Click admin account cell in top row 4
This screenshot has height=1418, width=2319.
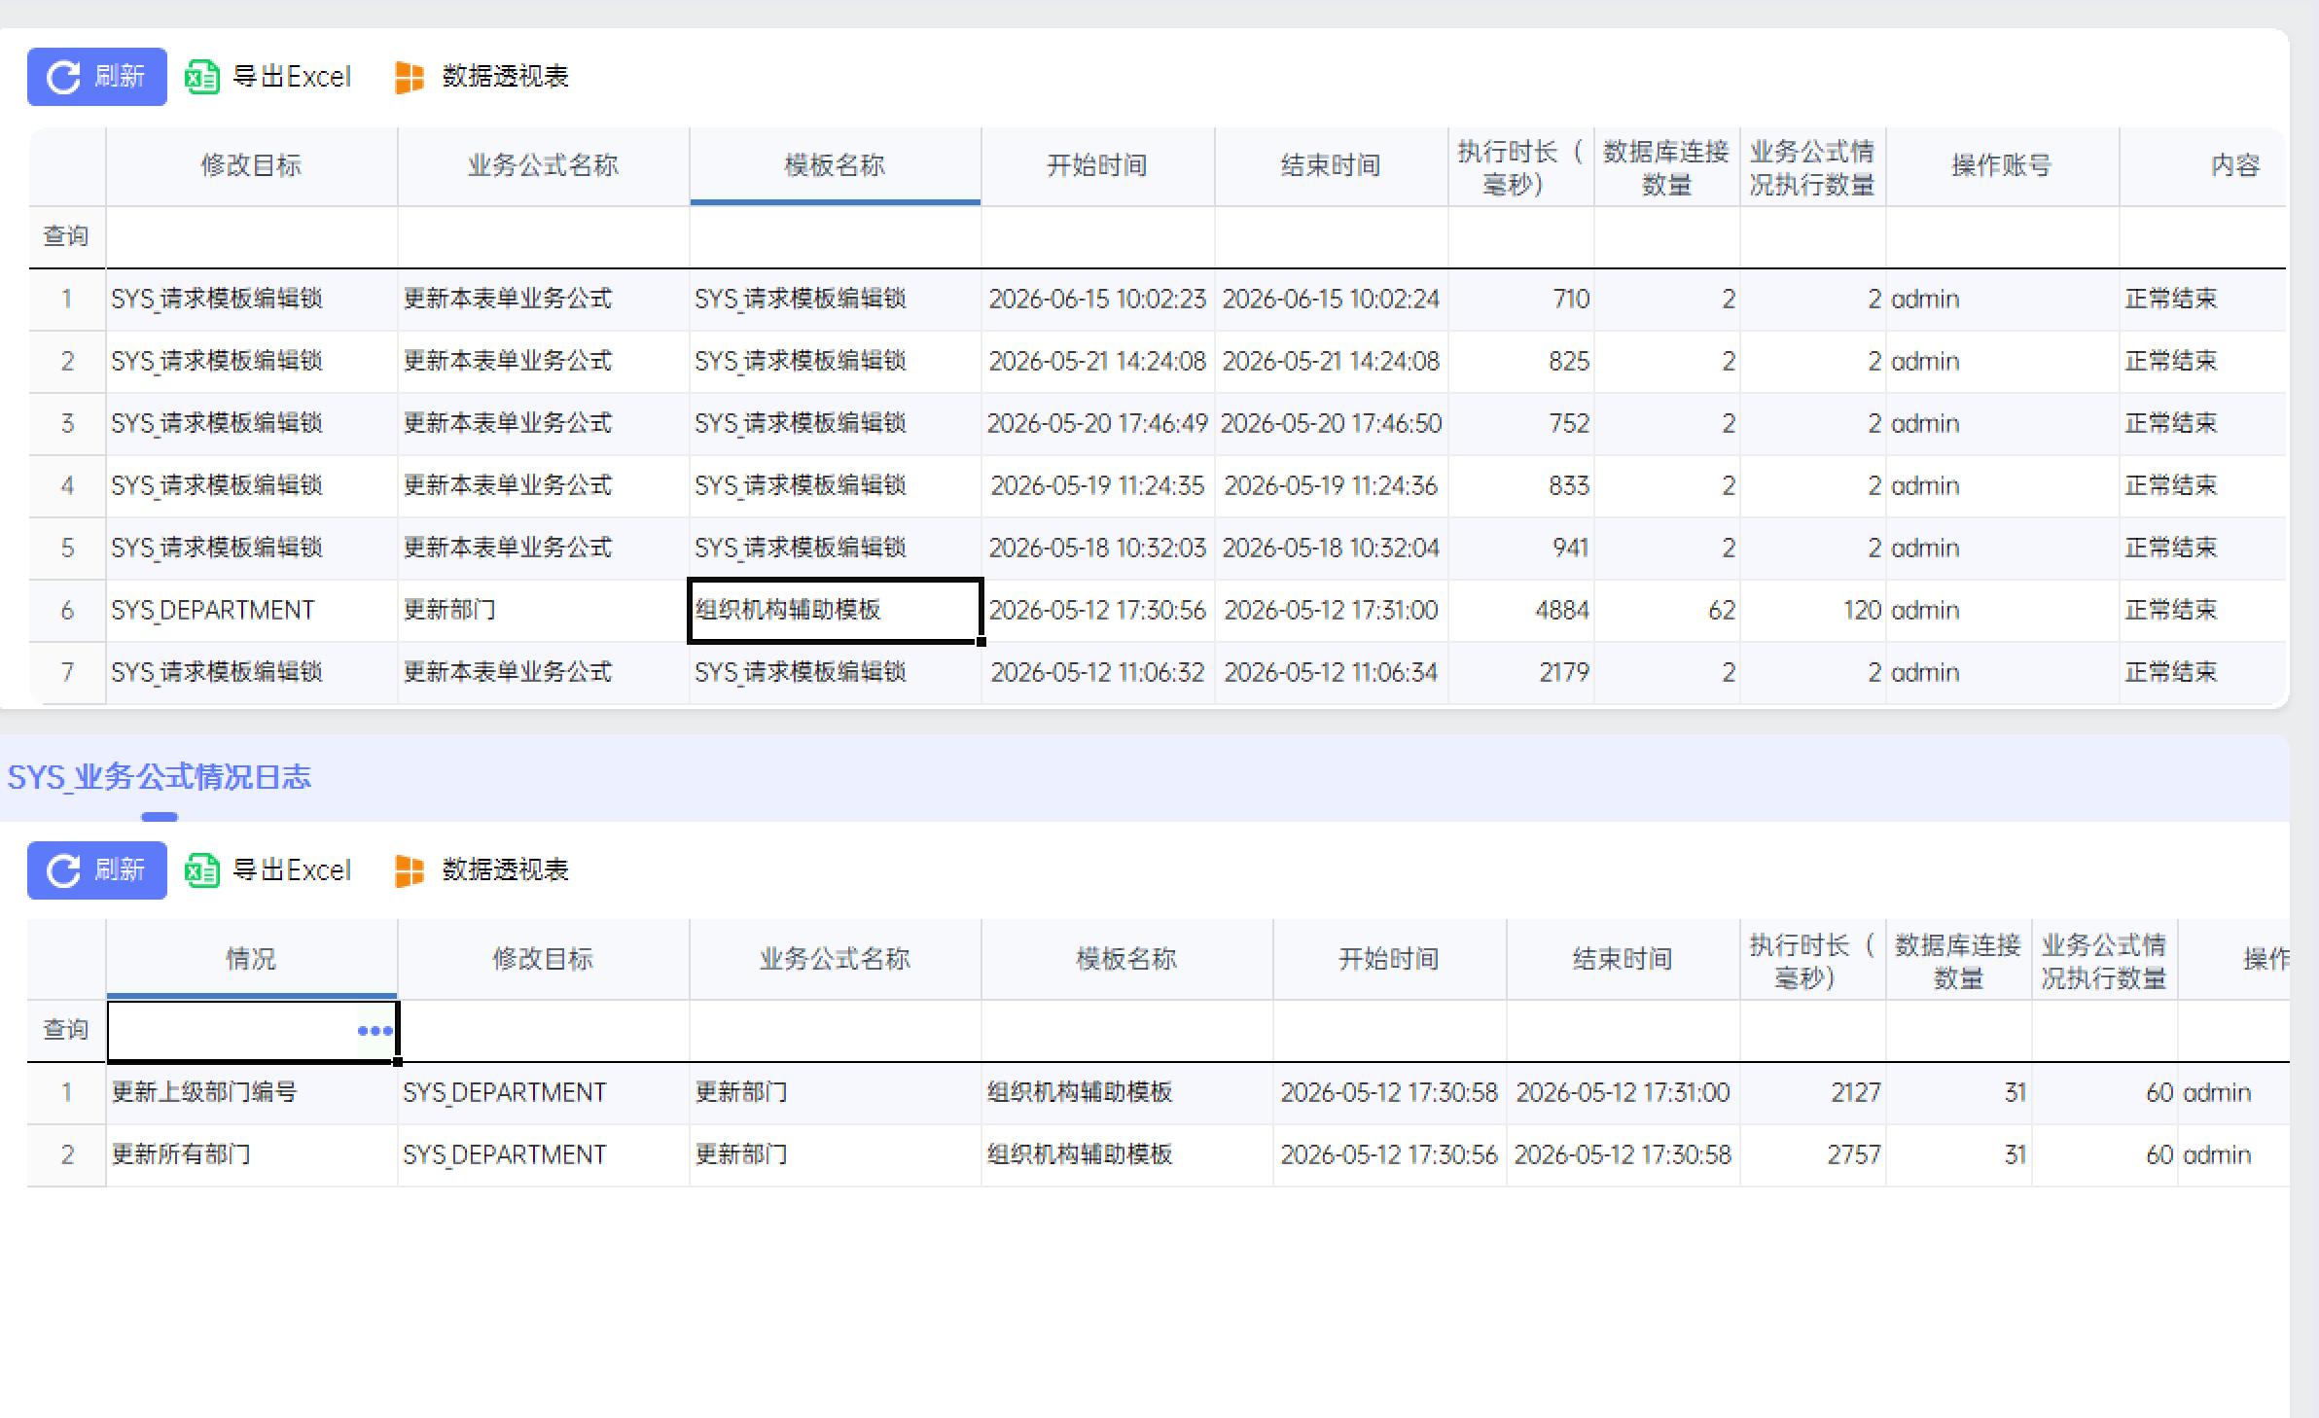tap(2003, 486)
